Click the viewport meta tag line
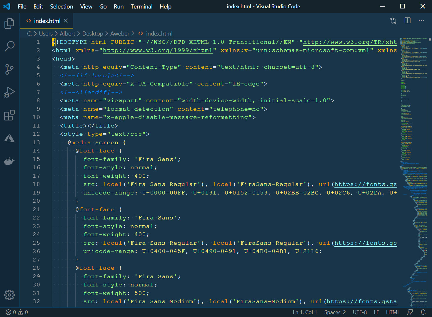The image size is (432, 317). pyautogui.click(x=197, y=100)
